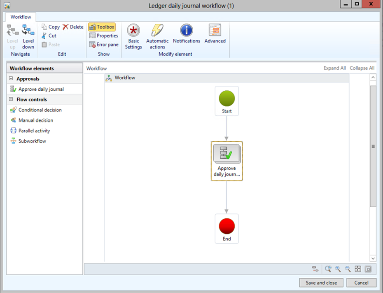The height and width of the screenshot is (293, 383).
Task: Click Expand All in the workflow canvas
Action: 334,68
